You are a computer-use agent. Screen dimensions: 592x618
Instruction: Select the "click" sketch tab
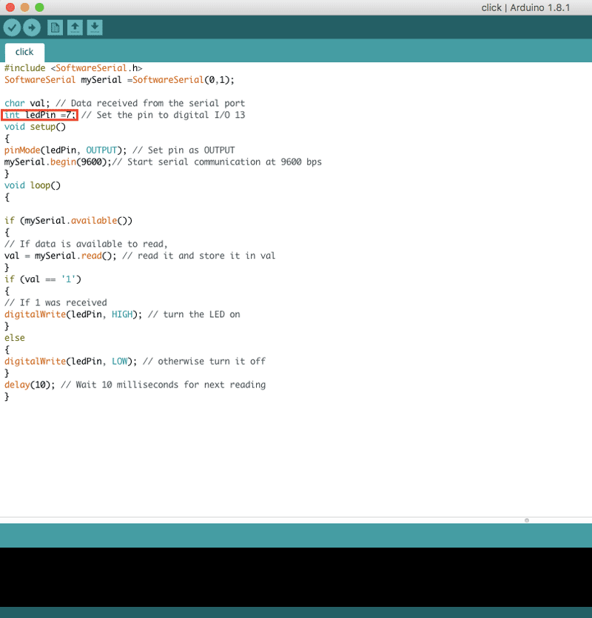(24, 52)
